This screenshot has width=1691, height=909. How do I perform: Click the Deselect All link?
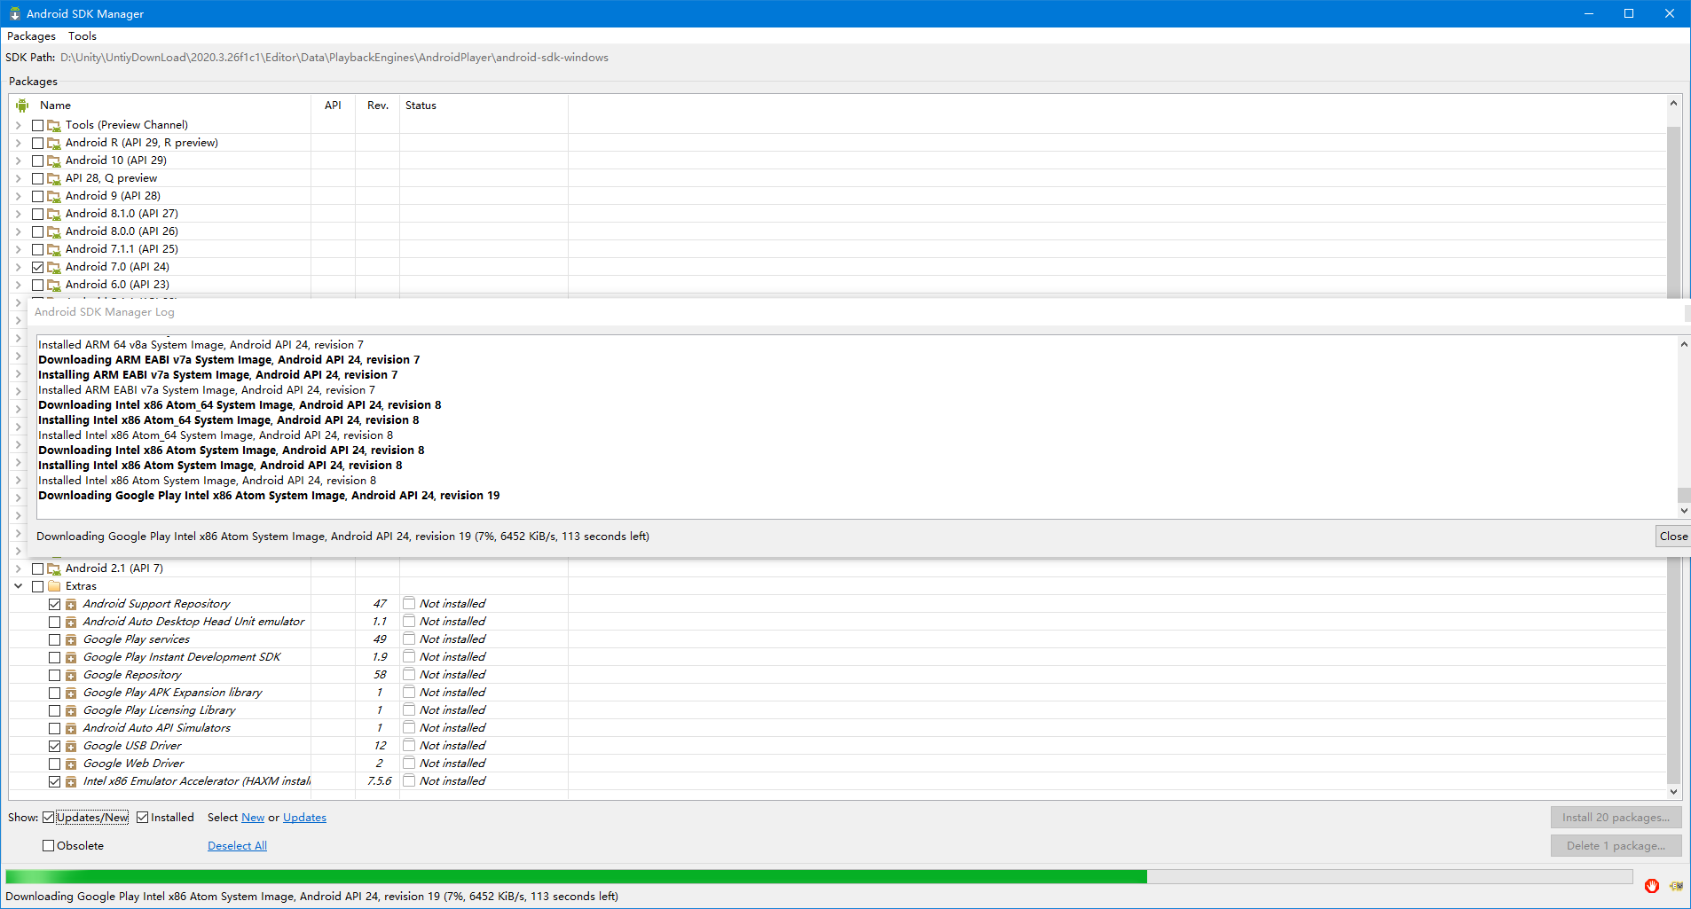(x=237, y=846)
